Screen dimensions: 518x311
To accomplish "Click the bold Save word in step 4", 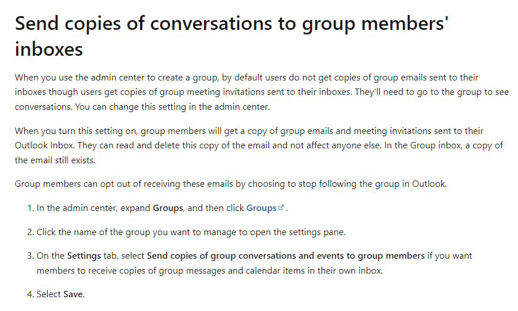I will pos(73,294).
